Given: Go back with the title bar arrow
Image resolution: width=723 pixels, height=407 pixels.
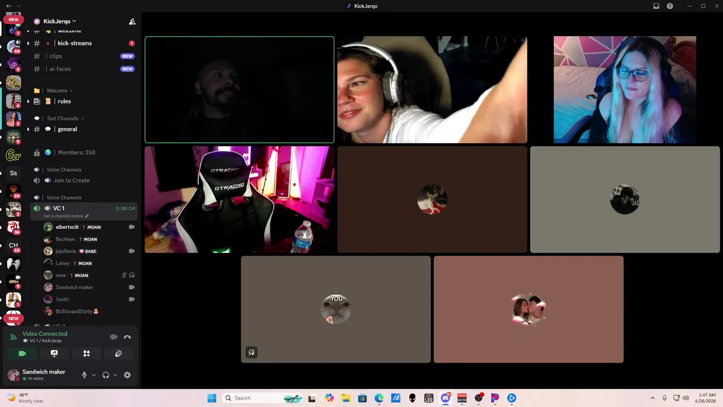Looking at the screenshot, I should 8,6.
